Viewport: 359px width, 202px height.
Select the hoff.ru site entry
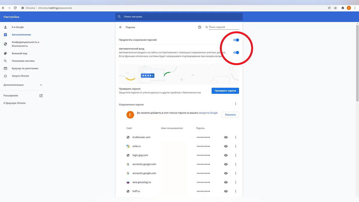pyautogui.click(x=136, y=191)
